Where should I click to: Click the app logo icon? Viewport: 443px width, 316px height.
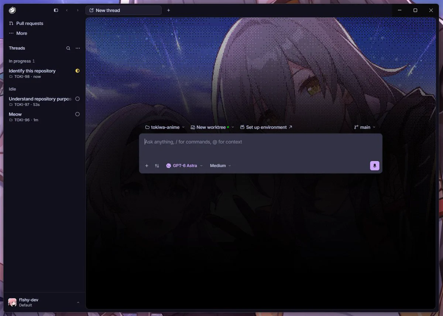pyautogui.click(x=12, y=10)
